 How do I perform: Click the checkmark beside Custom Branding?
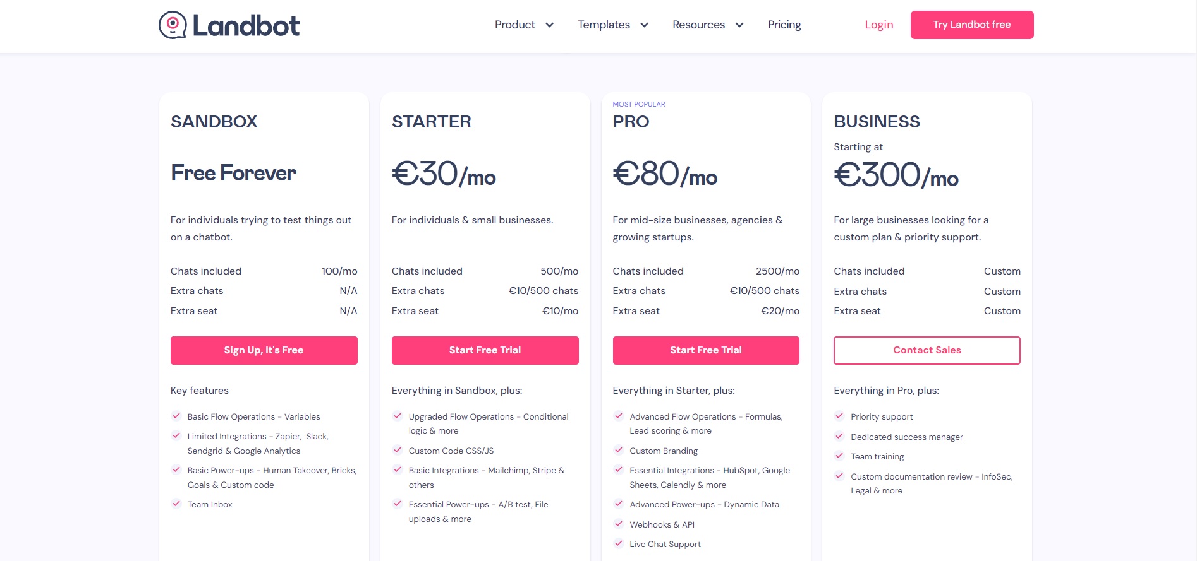tap(619, 450)
